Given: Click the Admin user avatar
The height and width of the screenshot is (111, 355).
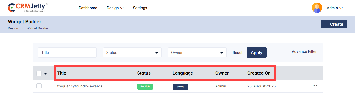Looking at the screenshot, I should click(x=317, y=8).
